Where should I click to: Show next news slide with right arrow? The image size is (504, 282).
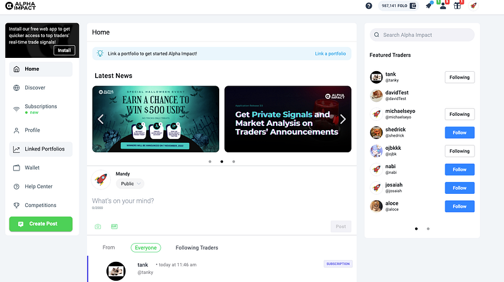[343, 119]
